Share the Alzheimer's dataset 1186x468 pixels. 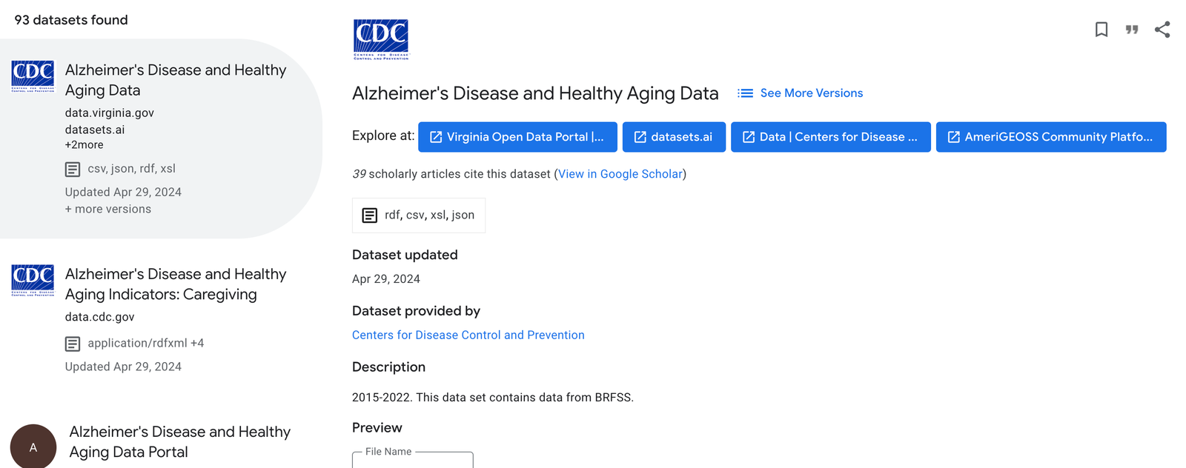1162,30
